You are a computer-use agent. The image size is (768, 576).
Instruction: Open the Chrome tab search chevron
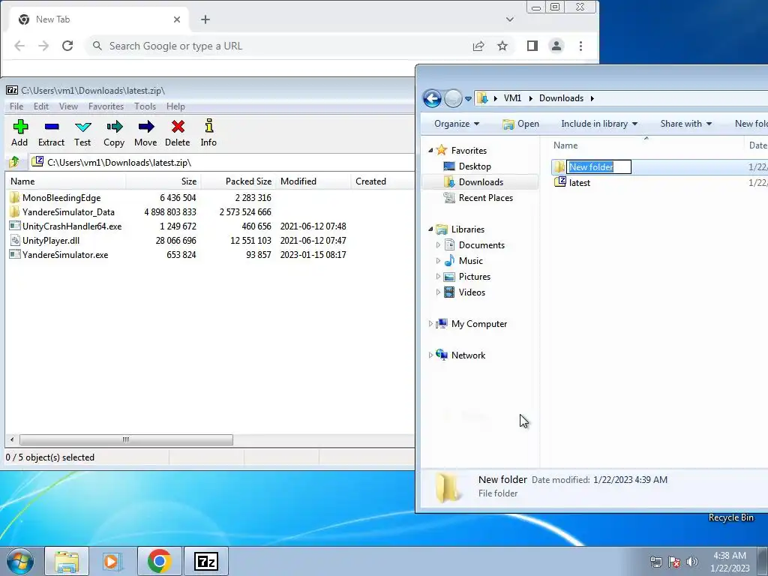(x=510, y=19)
